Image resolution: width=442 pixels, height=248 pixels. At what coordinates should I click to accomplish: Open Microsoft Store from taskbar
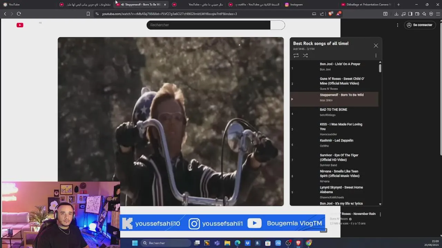268,243
